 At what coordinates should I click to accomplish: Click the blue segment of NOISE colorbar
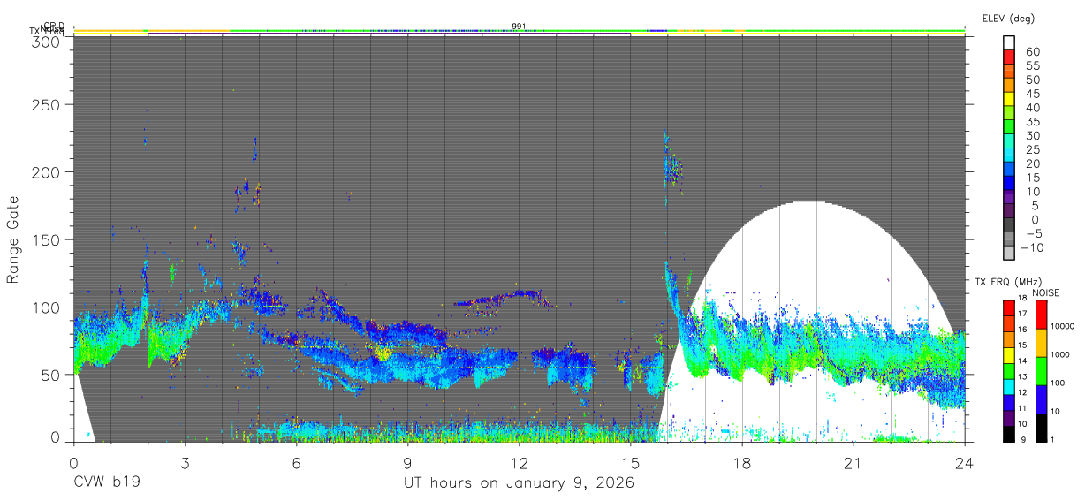(x=1041, y=399)
